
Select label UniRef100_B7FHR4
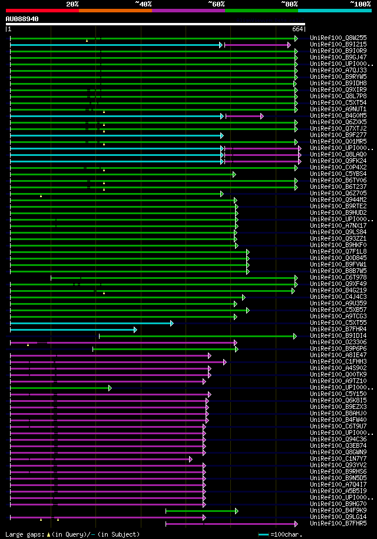pos(338,330)
